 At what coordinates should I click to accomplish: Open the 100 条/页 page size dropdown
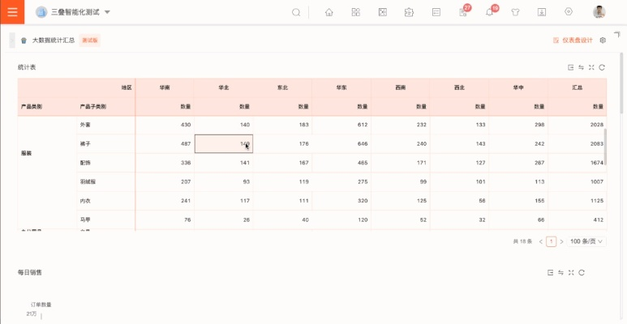tap(588, 241)
